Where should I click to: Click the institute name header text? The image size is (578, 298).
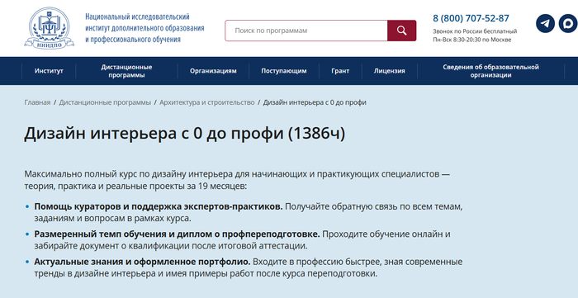click(144, 28)
